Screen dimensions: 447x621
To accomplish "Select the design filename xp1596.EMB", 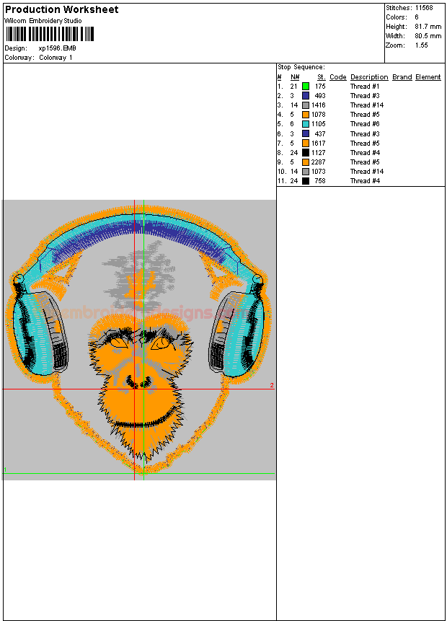I will pos(57,48).
